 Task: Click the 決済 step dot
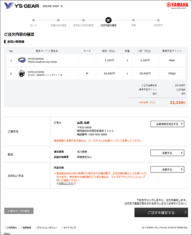[133, 20]
